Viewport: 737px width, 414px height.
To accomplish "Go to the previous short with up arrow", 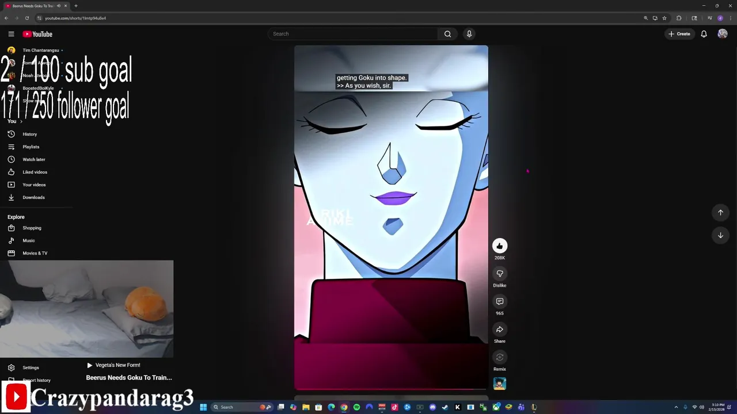I will click(720, 213).
